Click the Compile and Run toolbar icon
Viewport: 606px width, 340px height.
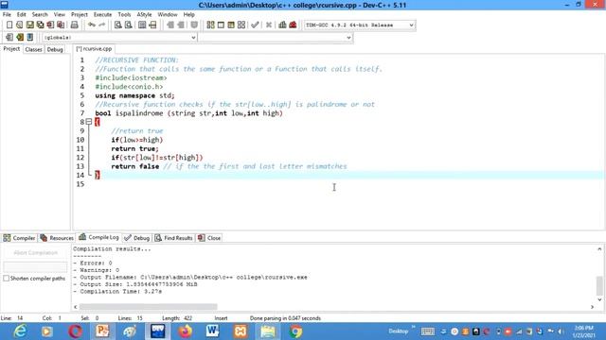click(231, 25)
